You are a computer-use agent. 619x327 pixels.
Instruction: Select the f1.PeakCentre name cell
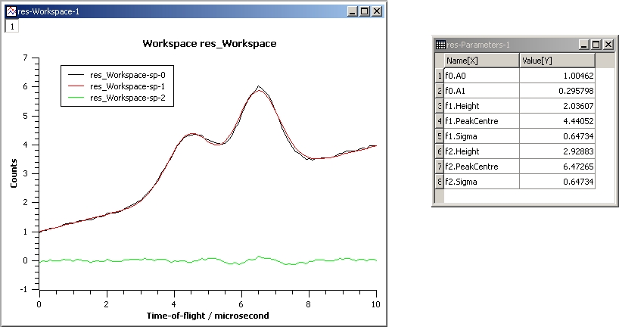(481, 121)
